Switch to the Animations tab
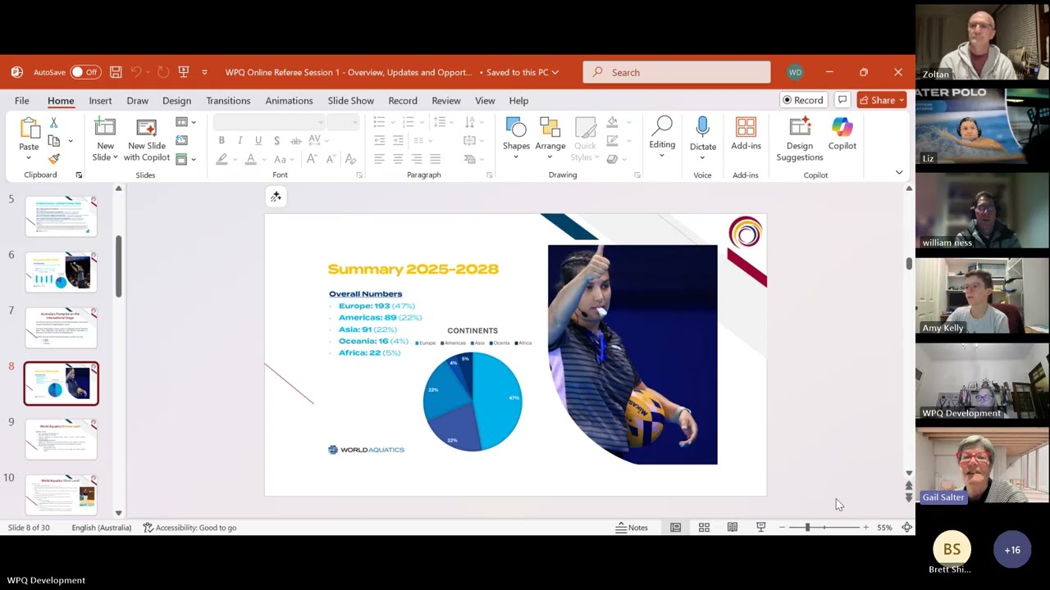This screenshot has width=1050, height=590. pyautogui.click(x=289, y=101)
